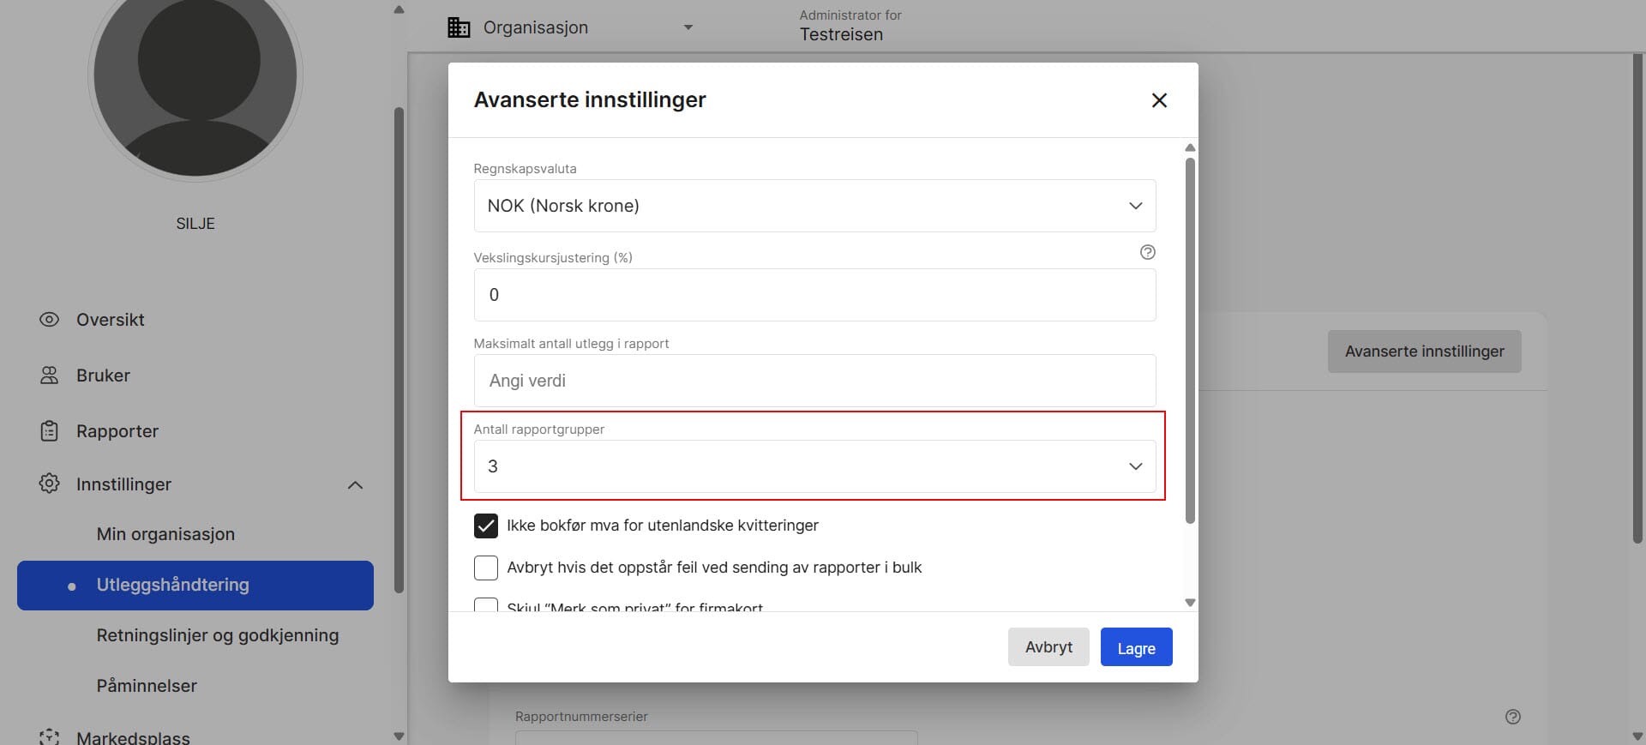Collapse the Innstillinger sidebar section
Viewport: 1646px width, 745px height.
point(355,485)
